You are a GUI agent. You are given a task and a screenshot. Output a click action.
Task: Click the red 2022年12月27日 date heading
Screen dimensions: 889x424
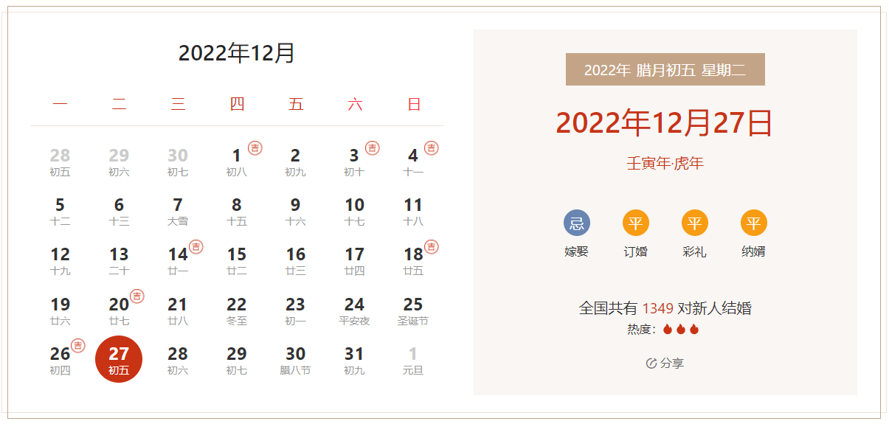coord(664,123)
